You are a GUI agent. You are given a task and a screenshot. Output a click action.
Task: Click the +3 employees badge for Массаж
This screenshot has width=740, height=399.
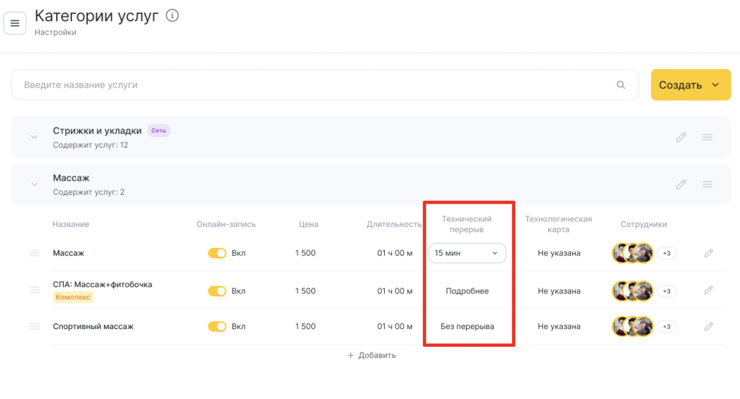coord(666,253)
